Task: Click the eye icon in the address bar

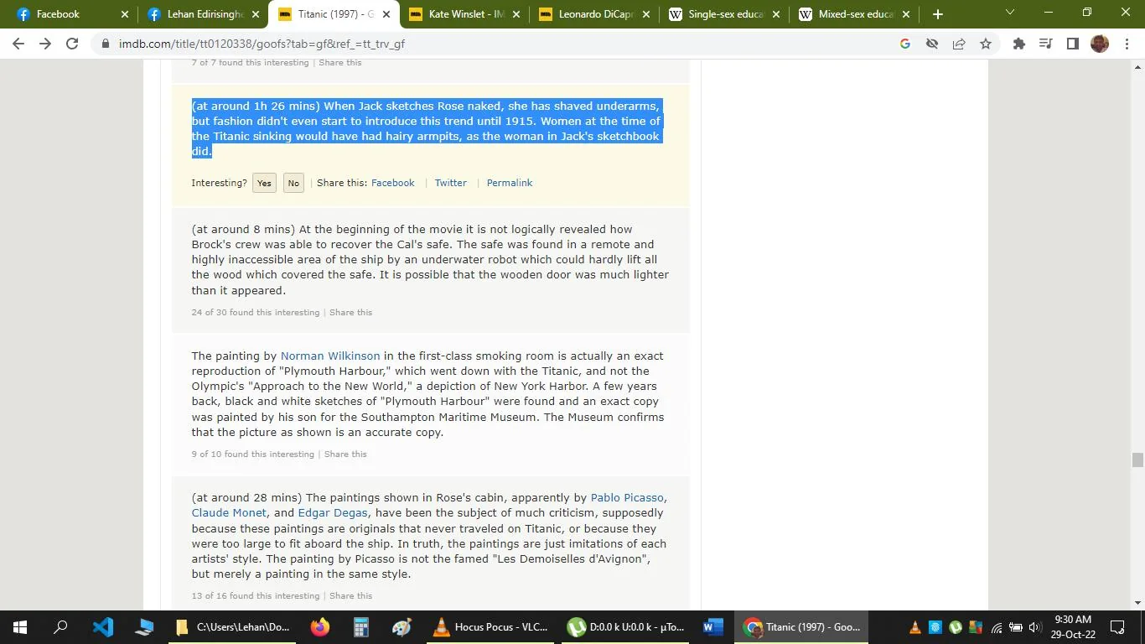Action: point(931,44)
